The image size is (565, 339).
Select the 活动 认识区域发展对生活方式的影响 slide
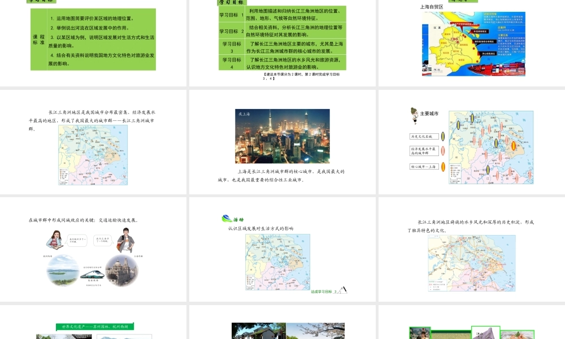click(282, 249)
